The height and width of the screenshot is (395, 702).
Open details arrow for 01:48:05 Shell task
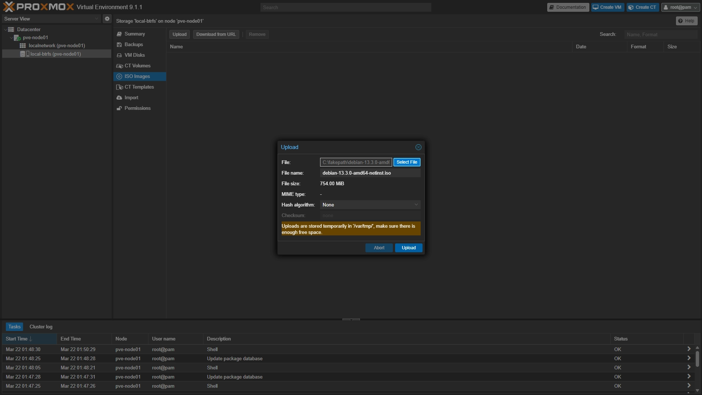click(689, 368)
